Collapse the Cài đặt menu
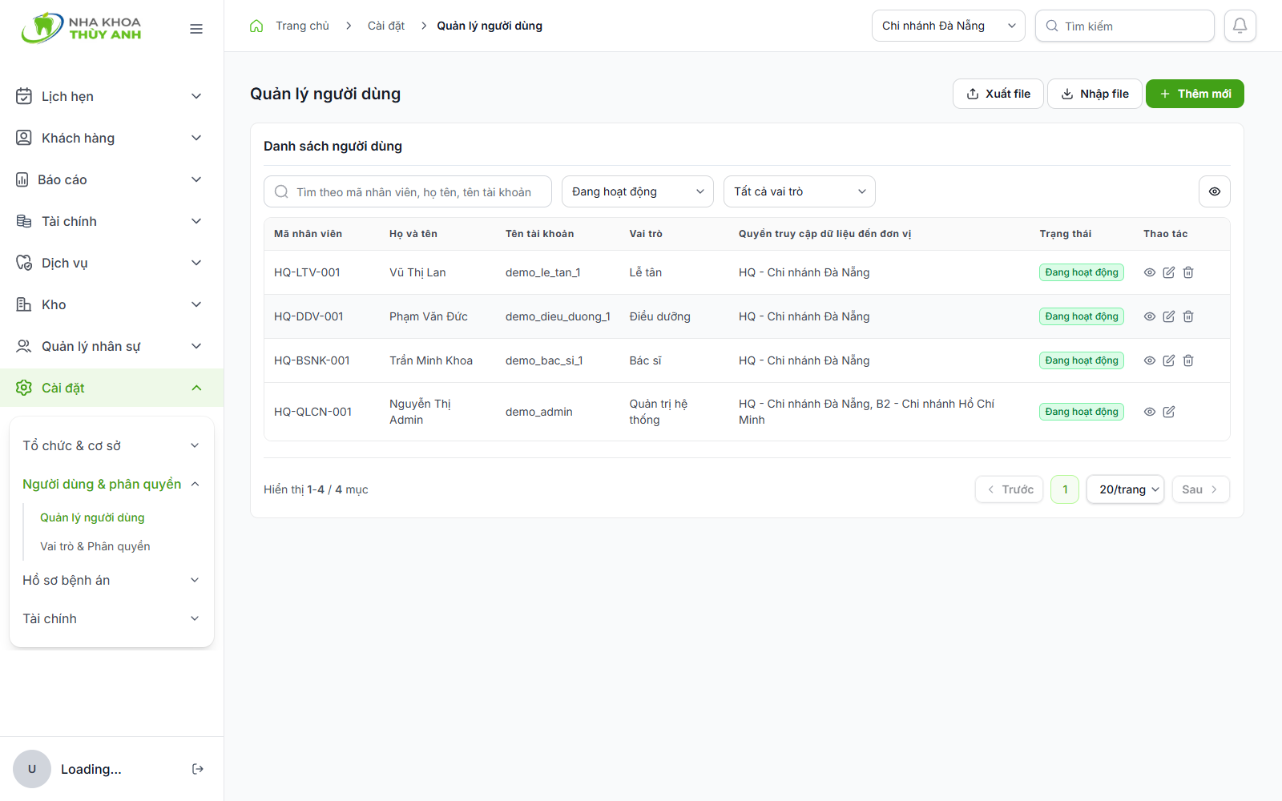Viewport: 1282px width, 801px height. (x=111, y=388)
